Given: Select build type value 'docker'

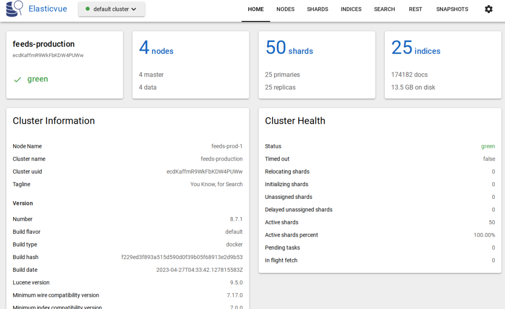Looking at the screenshot, I should tap(234, 245).
